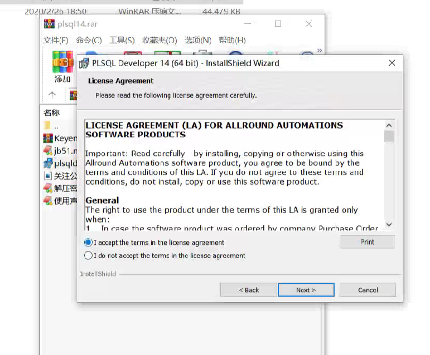Select plsqld installer file in WinRAR list
Viewport: 430px width, 355px height.
coord(60,163)
